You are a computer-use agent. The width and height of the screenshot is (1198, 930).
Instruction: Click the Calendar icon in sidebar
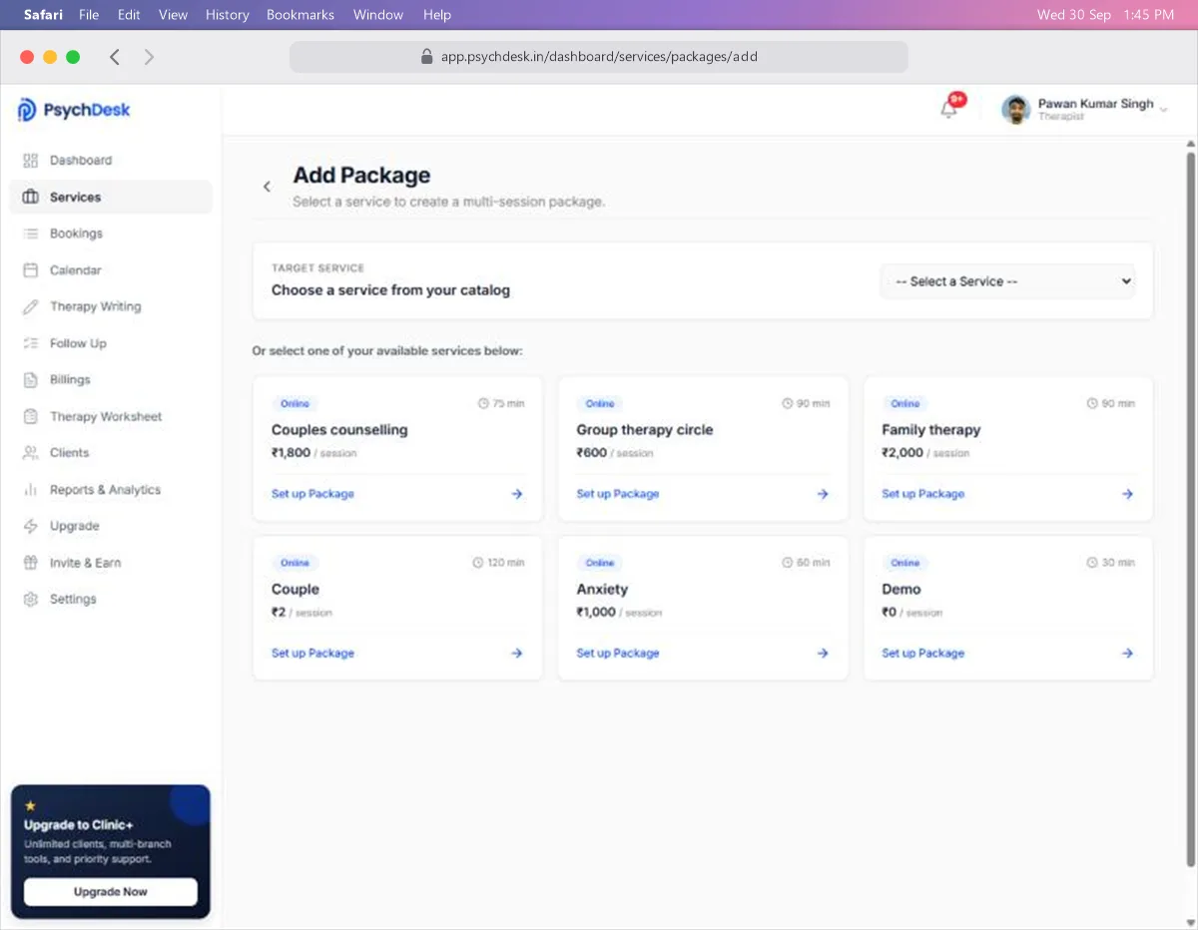(30, 270)
